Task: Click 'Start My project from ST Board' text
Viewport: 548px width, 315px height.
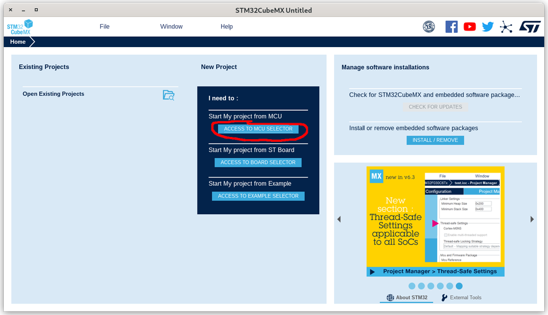Action: (x=251, y=150)
